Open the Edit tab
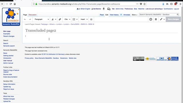 (x=107, y=15)
